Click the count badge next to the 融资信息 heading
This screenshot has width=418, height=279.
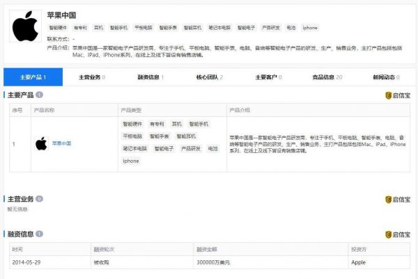[40, 234]
